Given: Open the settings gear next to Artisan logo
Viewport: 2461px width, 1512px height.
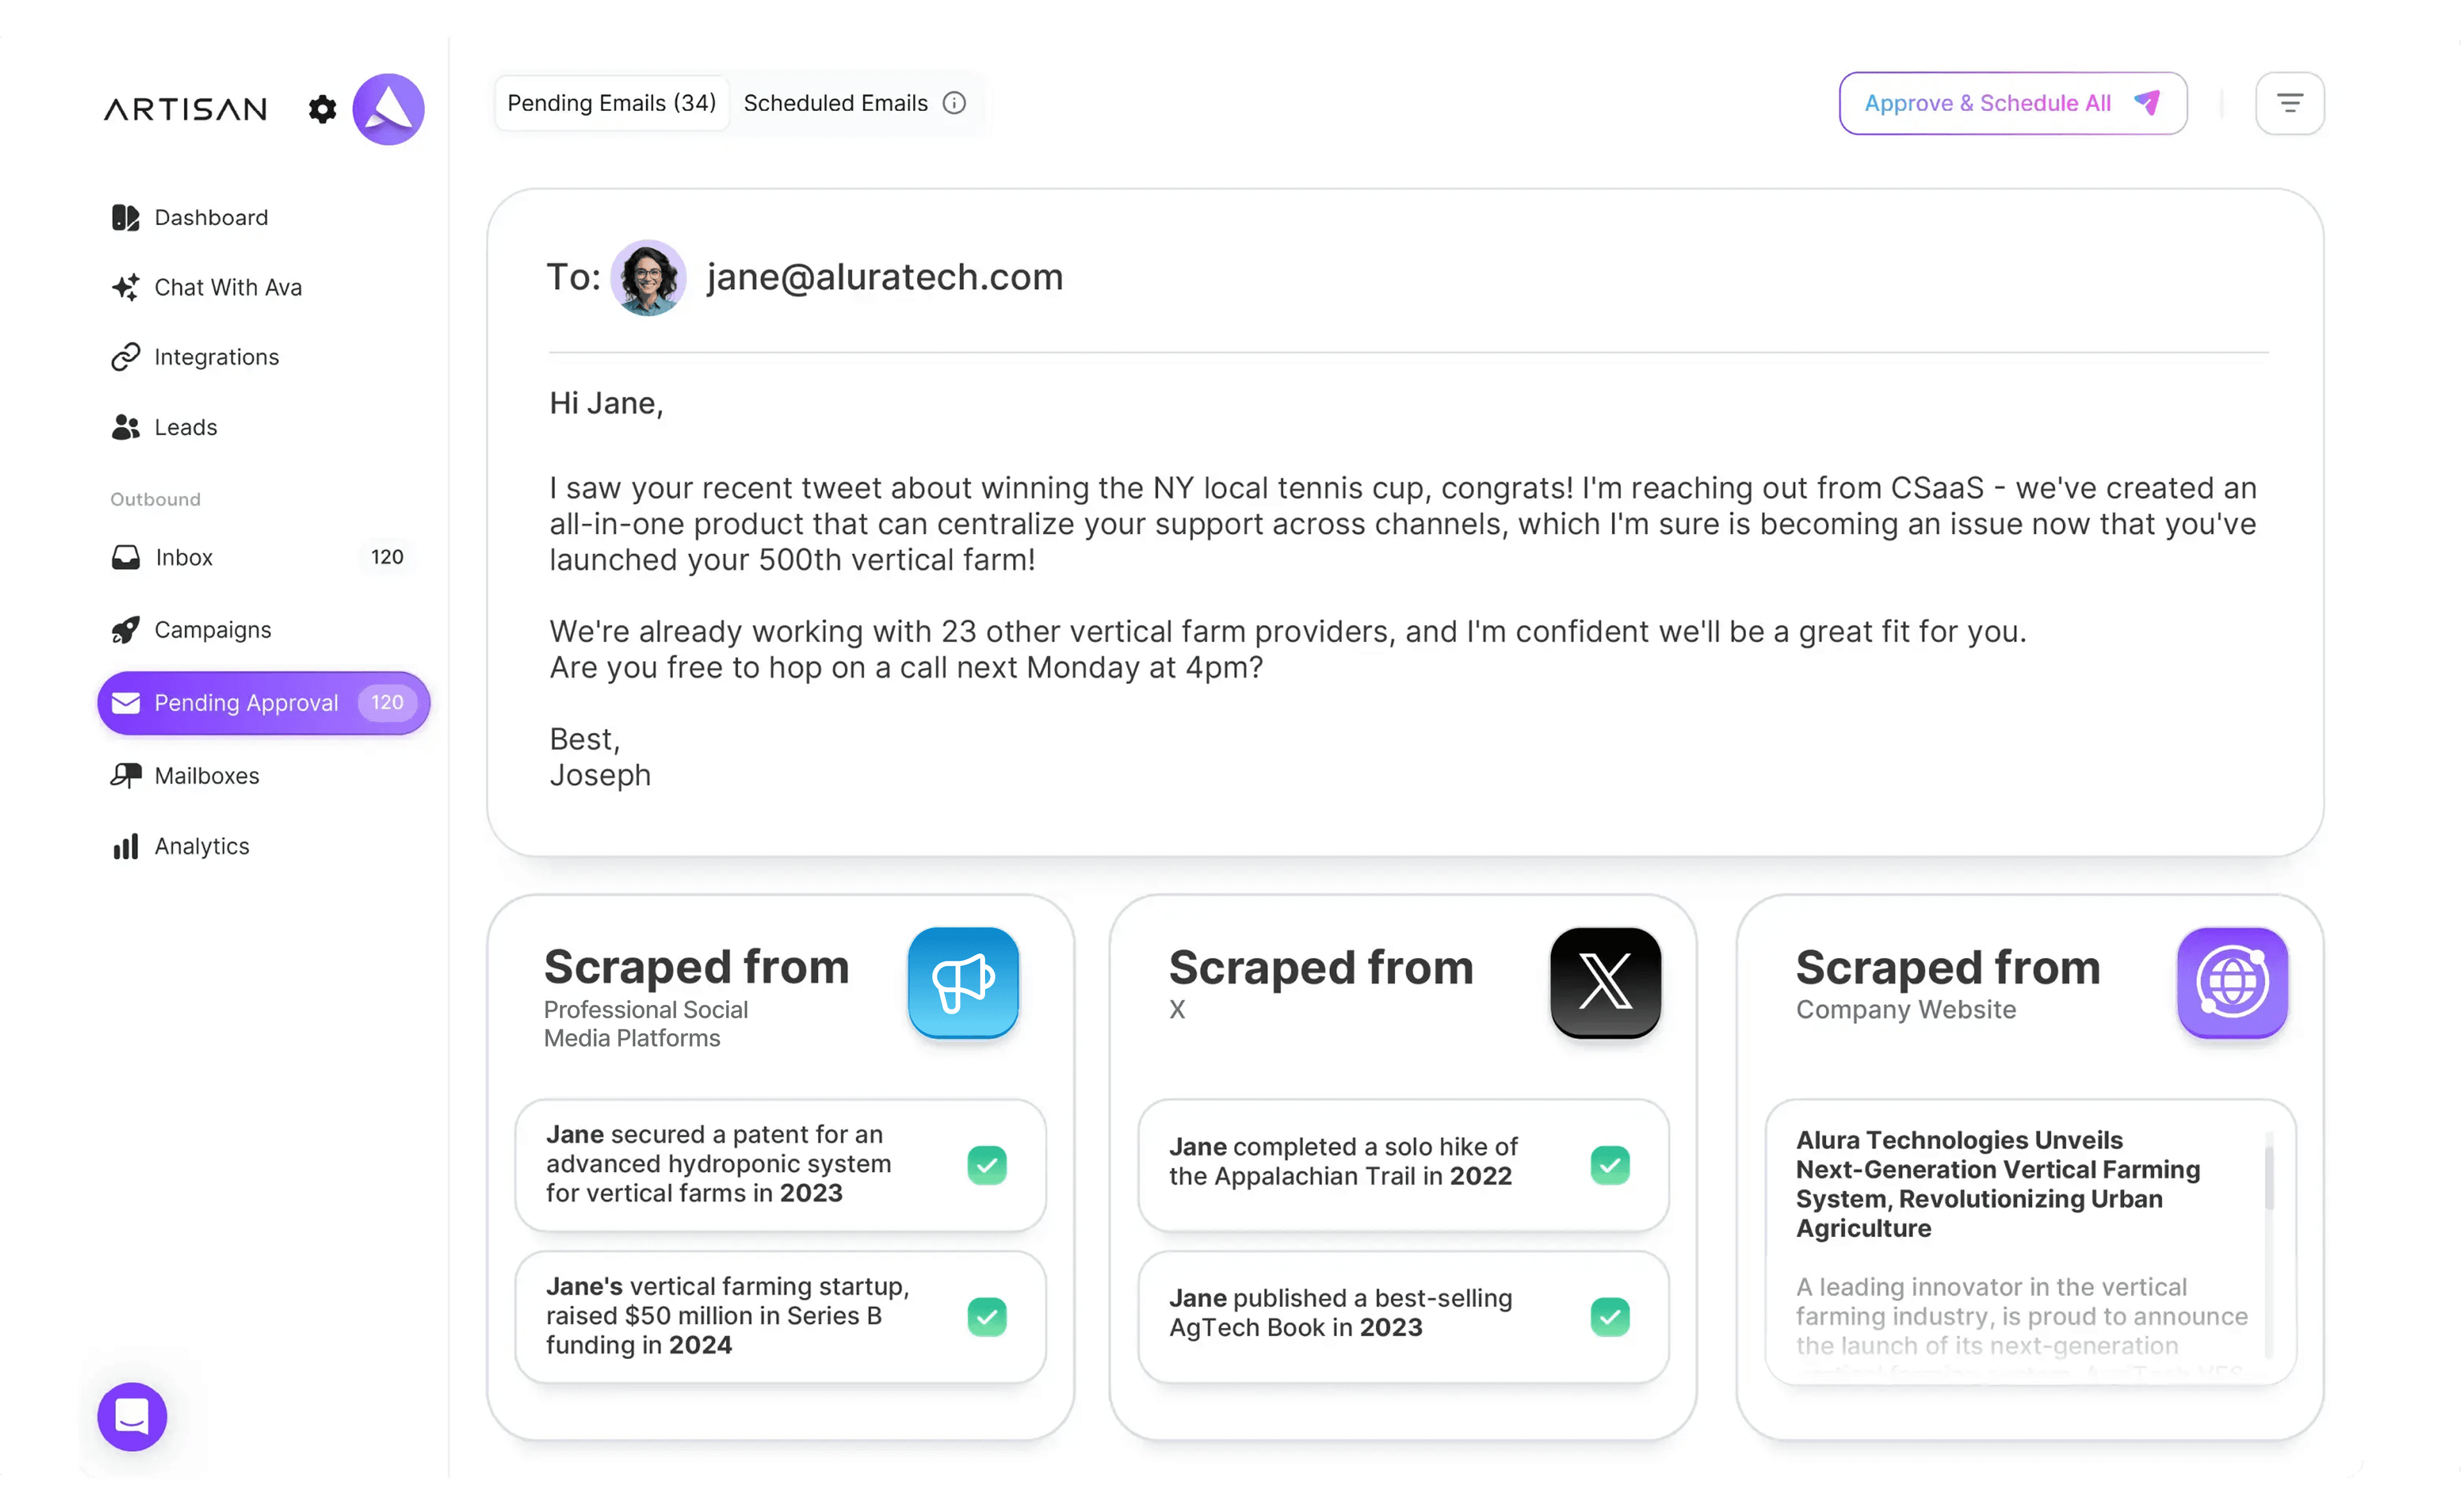Looking at the screenshot, I should [x=322, y=108].
